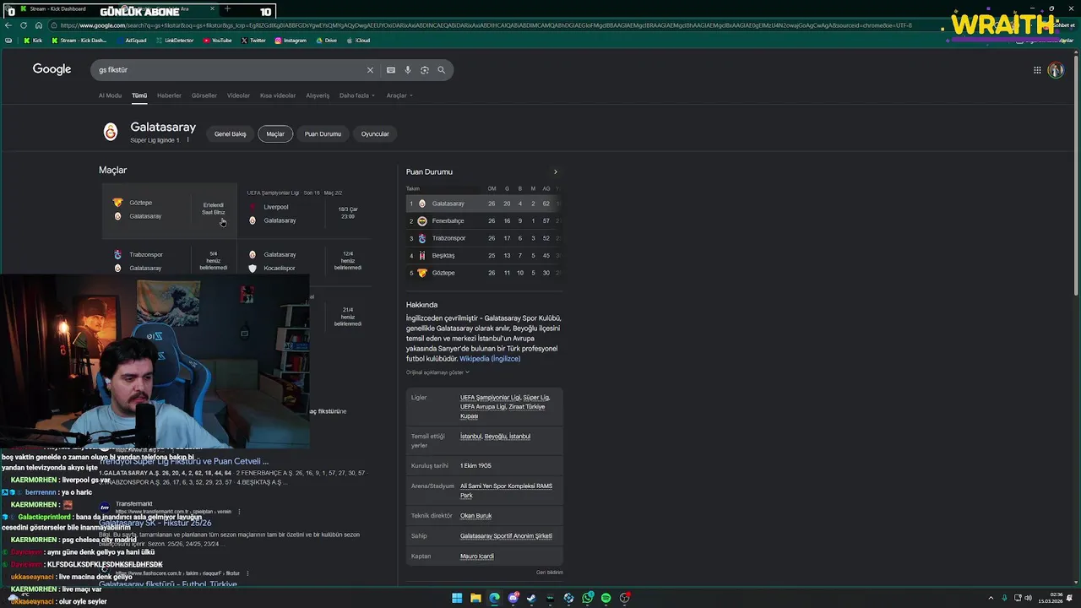Search by image with the lens icon

[x=425, y=70]
